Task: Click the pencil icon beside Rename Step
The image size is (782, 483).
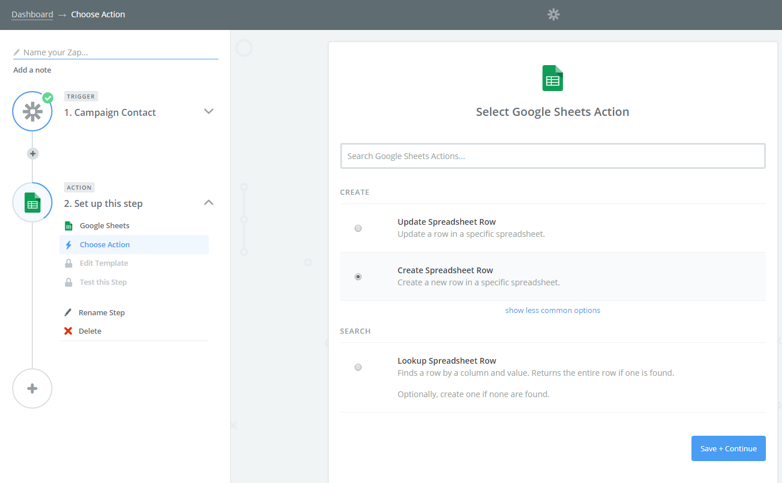Action: tap(68, 312)
